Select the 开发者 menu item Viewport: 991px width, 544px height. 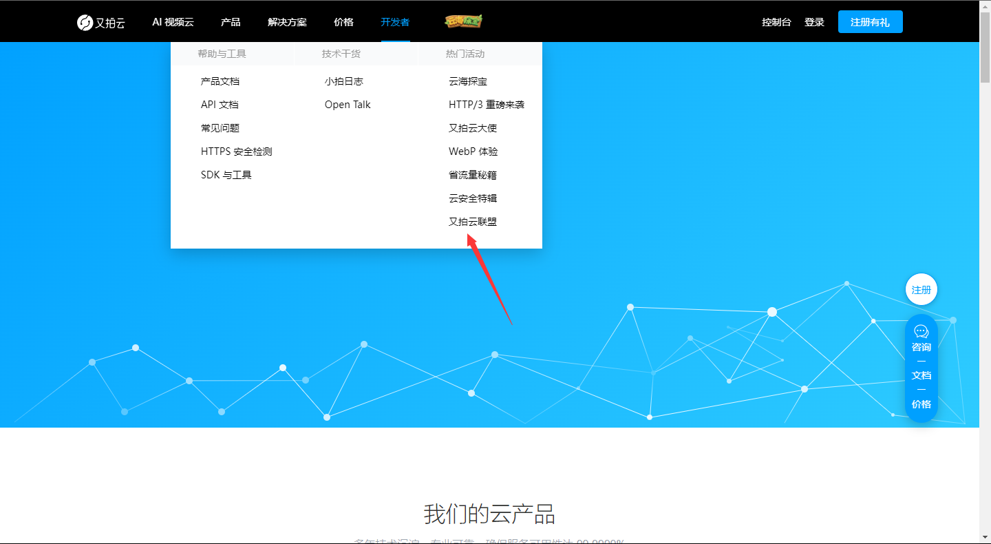click(394, 21)
